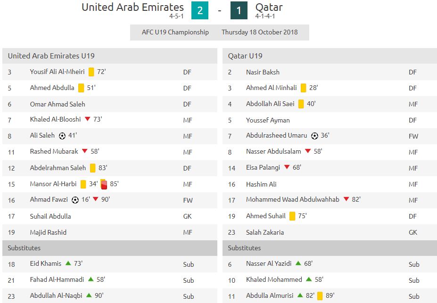Click Ahmed Al Minhali's yellow card icon
The height and width of the screenshot is (303, 437).
pyautogui.click(x=303, y=88)
